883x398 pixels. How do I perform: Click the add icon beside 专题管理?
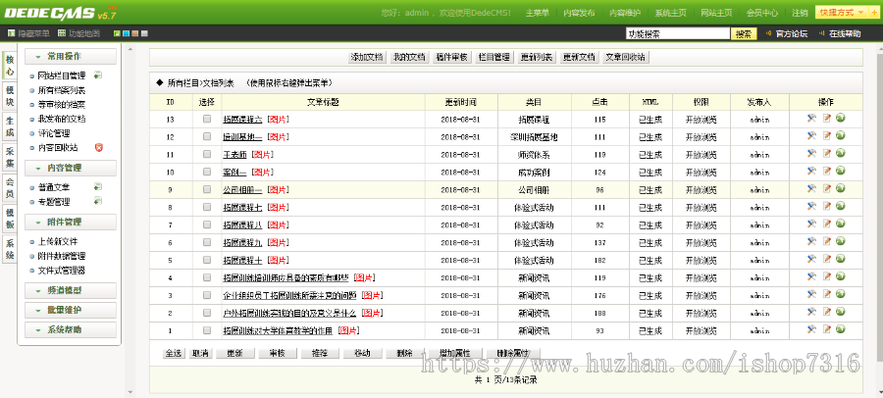click(x=98, y=201)
